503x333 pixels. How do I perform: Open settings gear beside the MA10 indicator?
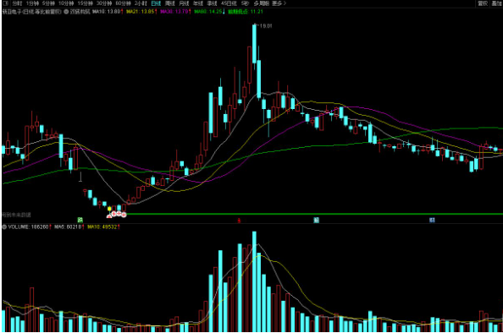66,12
